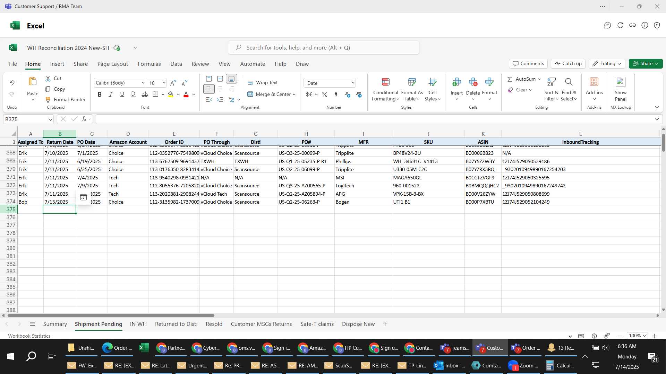Toggle double underline formatting
666x374 pixels.
pos(133,95)
